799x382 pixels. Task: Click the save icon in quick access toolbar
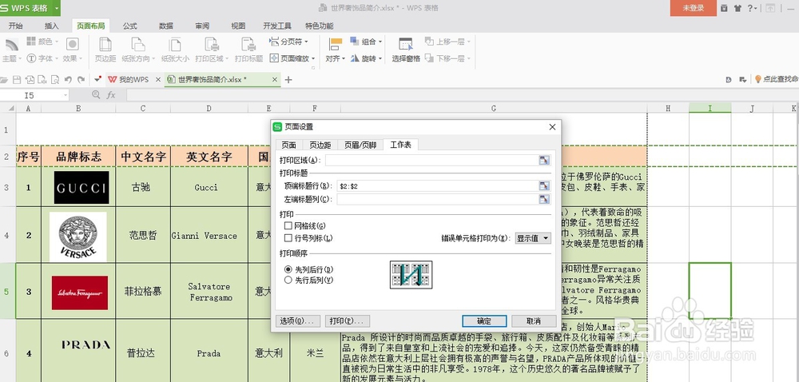point(17,79)
